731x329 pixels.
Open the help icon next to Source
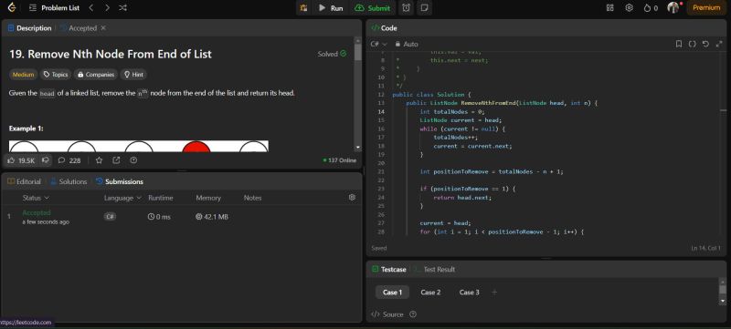point(413,314)
